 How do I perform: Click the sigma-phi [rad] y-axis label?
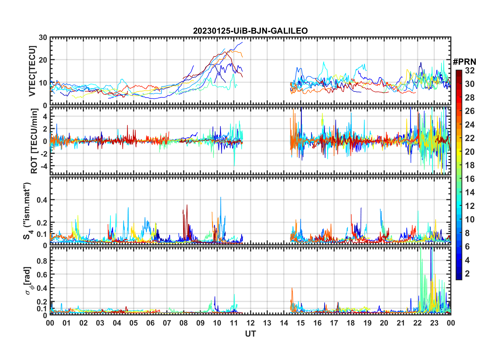[29, 281]
